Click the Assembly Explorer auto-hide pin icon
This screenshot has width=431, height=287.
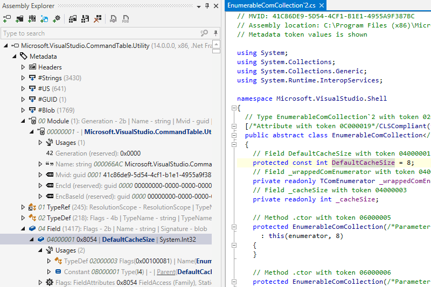tap(207, 6)
